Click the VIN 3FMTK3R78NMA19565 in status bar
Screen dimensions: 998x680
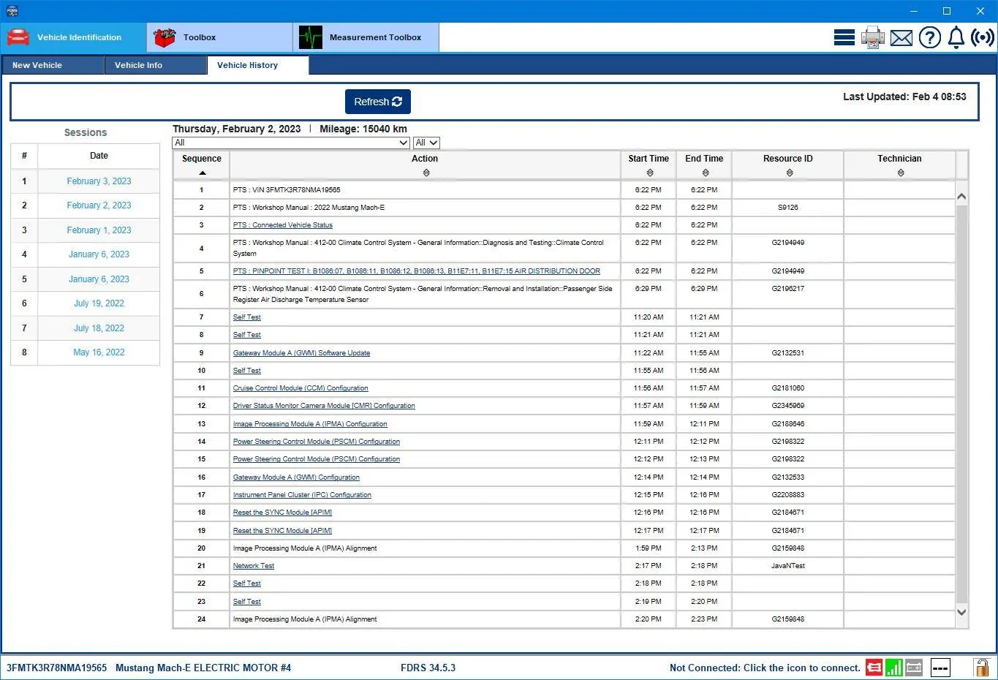tap(56, 668)
